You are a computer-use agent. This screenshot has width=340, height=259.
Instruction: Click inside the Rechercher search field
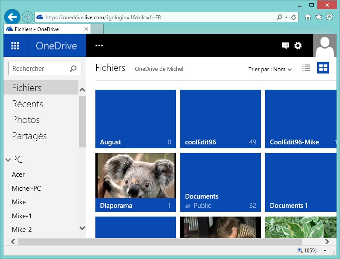pos(39,69)
